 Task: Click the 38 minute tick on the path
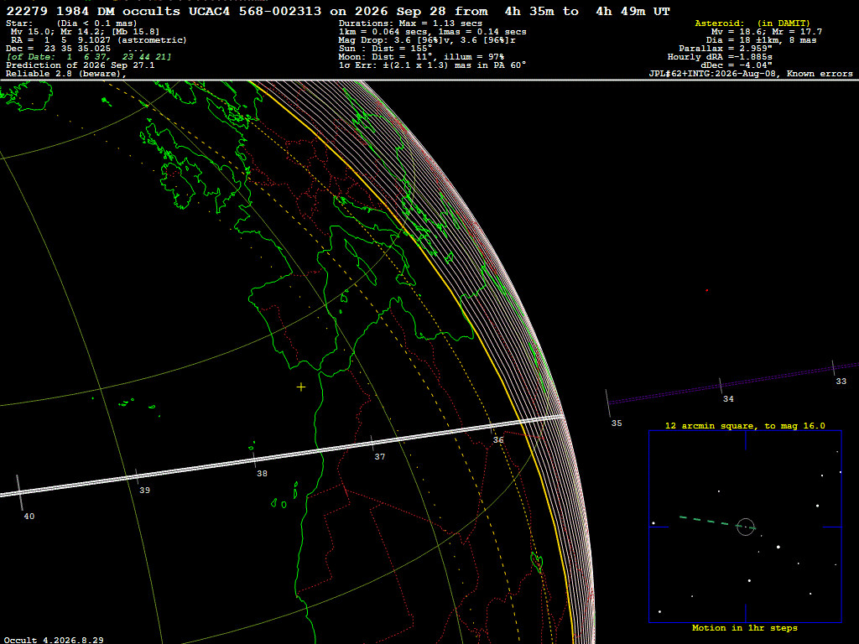click(x=253, y=459)
